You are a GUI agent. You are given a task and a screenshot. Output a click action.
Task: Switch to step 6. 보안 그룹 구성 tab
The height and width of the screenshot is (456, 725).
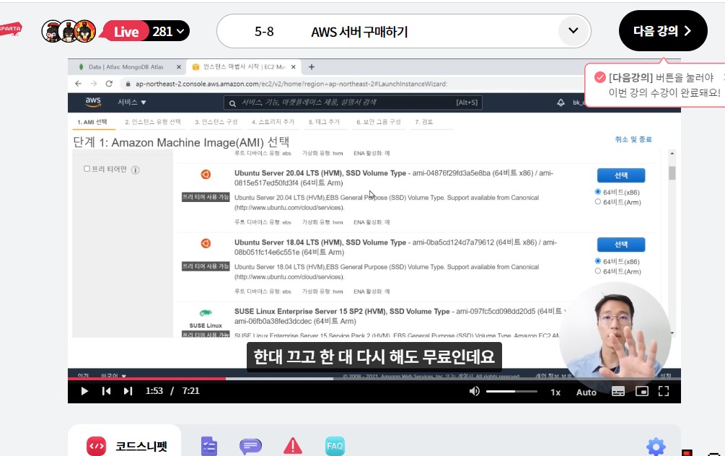click(x=378, y=122)
